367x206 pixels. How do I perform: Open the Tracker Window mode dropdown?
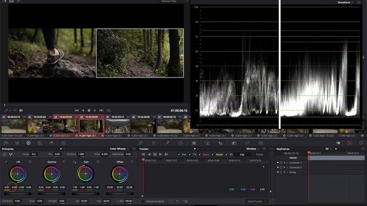pyautogui.click(x=253, y=149)
